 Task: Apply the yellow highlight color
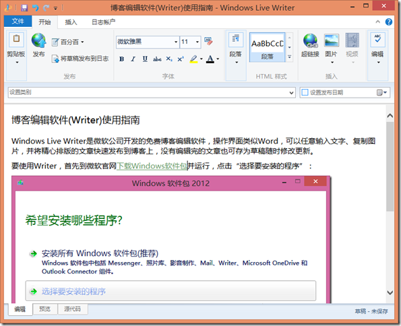(193, 59)
